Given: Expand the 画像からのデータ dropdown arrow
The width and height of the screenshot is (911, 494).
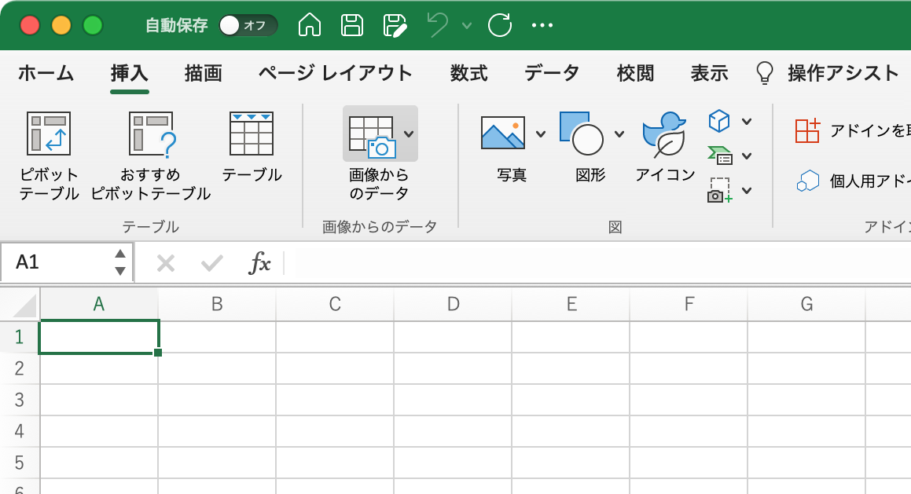Looking at the screenshot, I should [409, 134].
